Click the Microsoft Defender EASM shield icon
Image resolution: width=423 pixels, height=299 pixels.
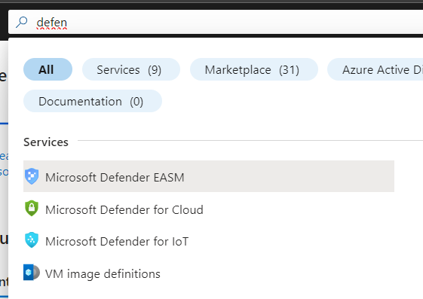pos(32,176)
